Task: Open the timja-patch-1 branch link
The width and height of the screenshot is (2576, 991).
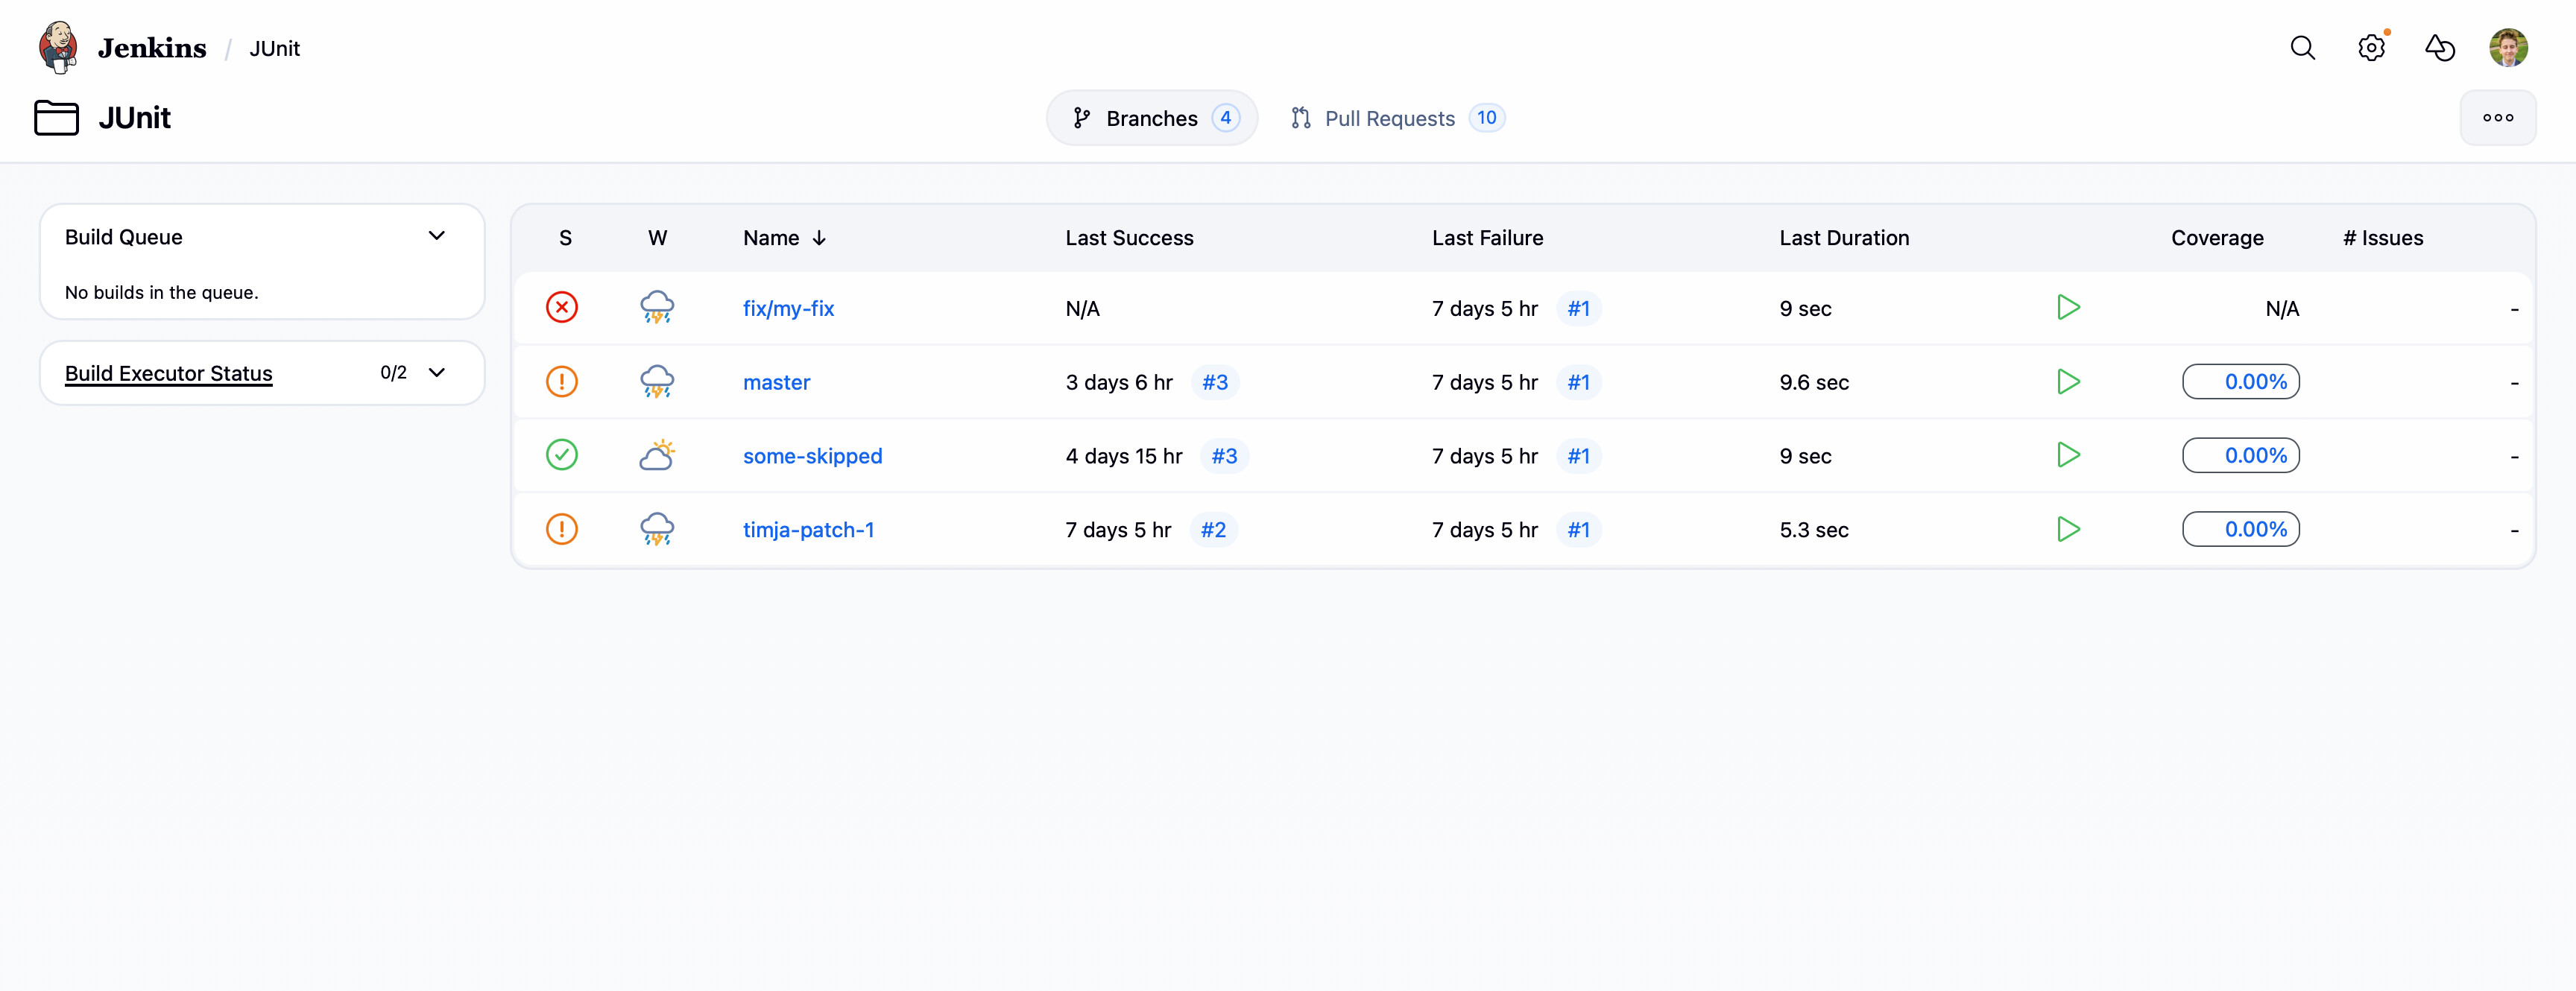Action: [x=808, y=530]
